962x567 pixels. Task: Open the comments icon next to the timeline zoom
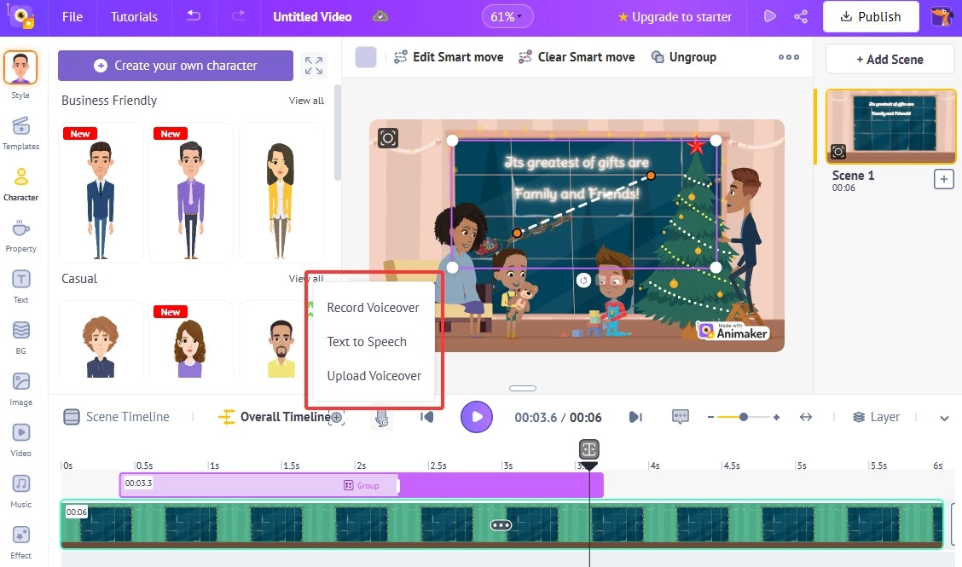point(680,417)
